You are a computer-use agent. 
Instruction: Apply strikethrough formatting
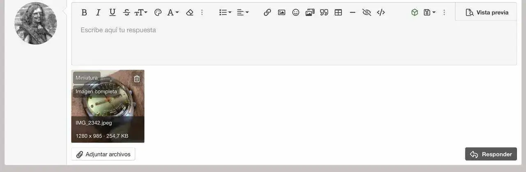coord(127,12)
